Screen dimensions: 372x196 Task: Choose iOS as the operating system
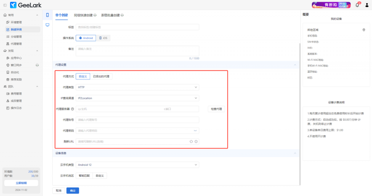103,38
